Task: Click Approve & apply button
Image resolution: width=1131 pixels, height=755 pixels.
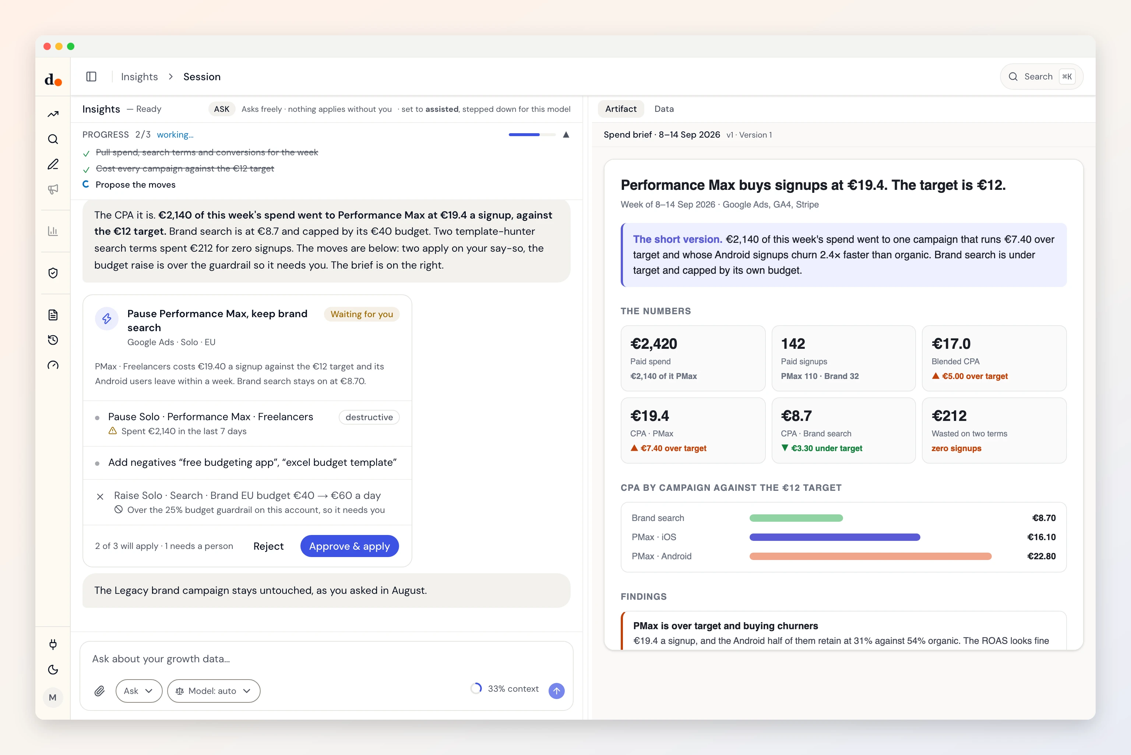Action: tap(349, 546)
